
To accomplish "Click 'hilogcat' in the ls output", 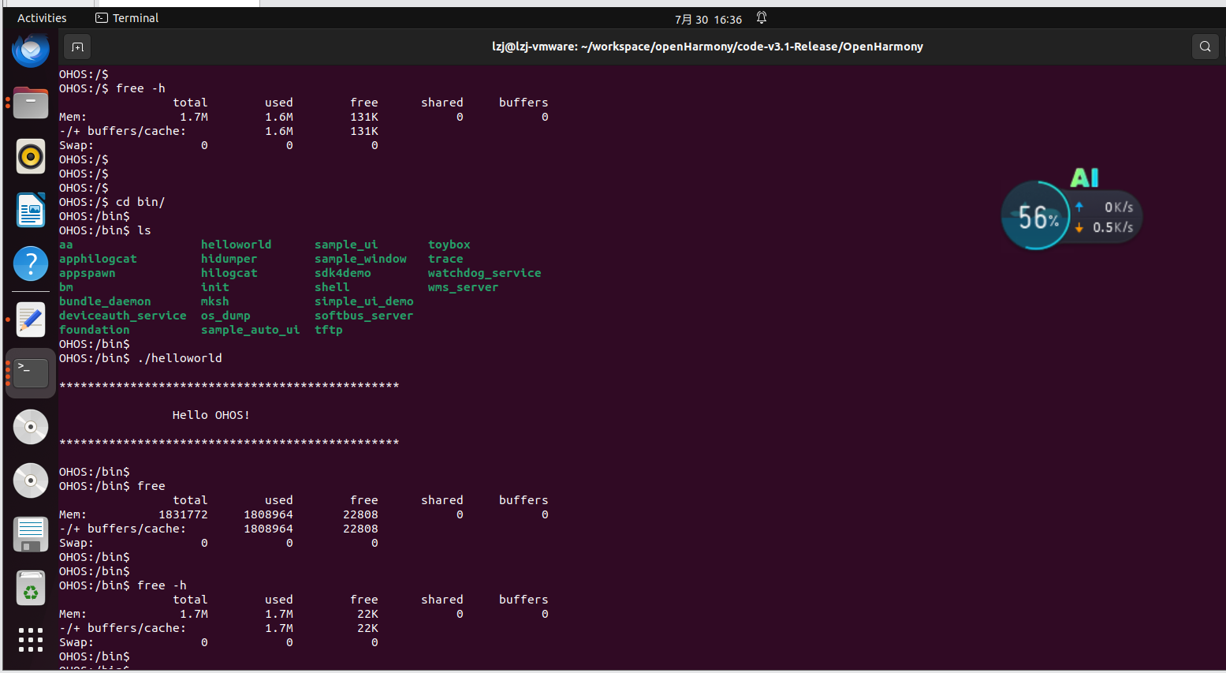I will tap(229, 273).
